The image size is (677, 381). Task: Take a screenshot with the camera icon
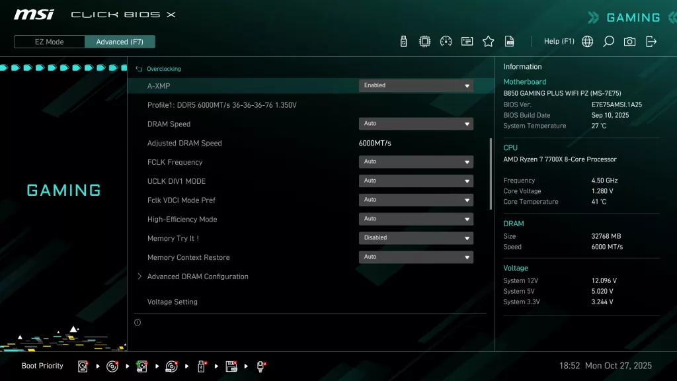629,41
